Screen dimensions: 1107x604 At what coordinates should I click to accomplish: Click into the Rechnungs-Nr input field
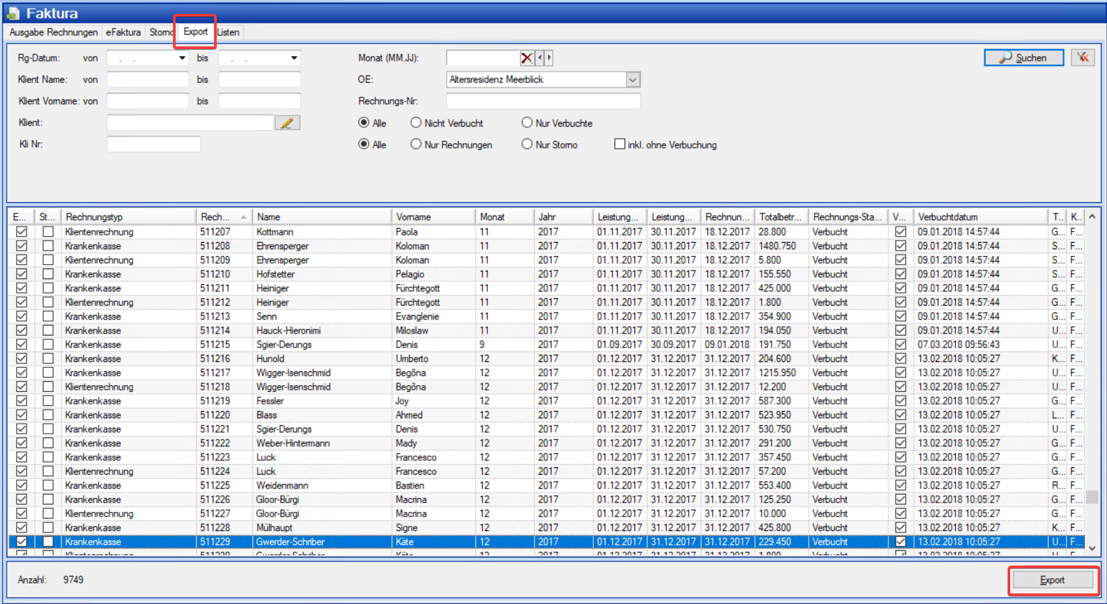(543, 101)
